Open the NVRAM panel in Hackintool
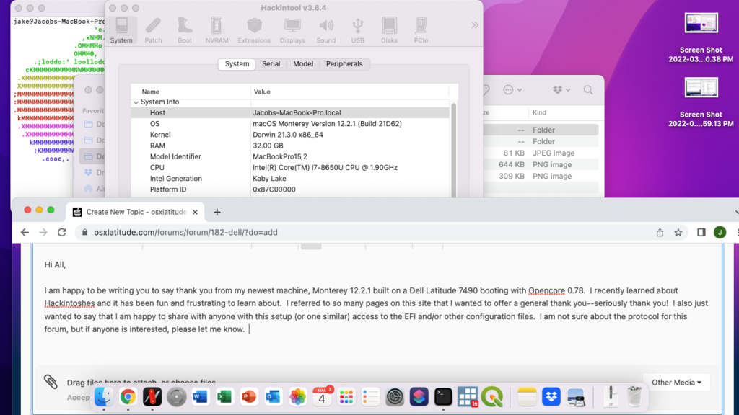The width and height of the screenshot is (739, 415). pyautogui.click(x=217, y=30)
